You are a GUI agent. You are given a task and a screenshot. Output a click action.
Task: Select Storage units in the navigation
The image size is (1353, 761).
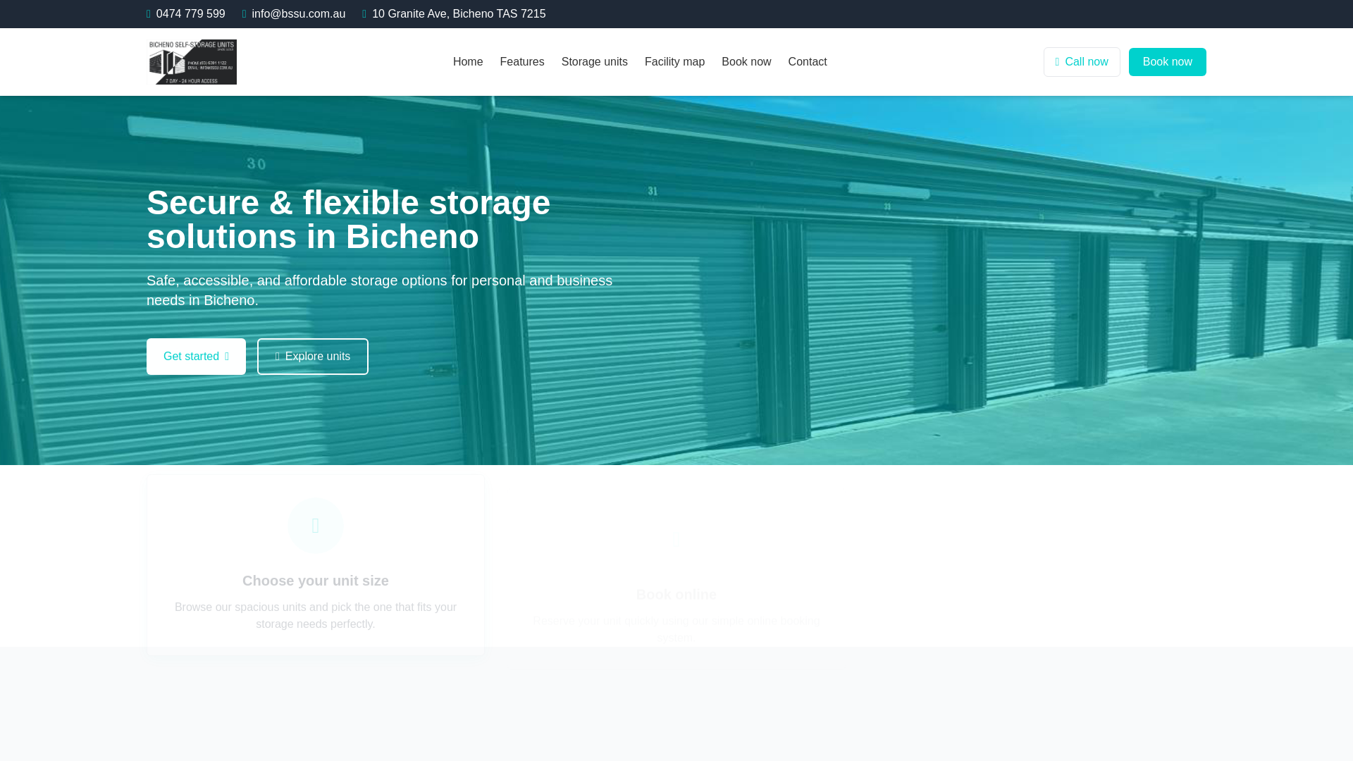point(595,62)
